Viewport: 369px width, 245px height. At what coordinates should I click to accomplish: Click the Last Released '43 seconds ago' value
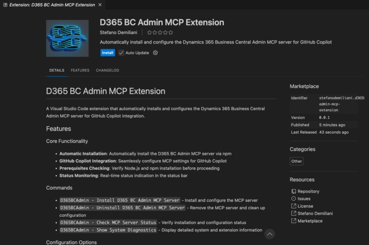point(334,132)
